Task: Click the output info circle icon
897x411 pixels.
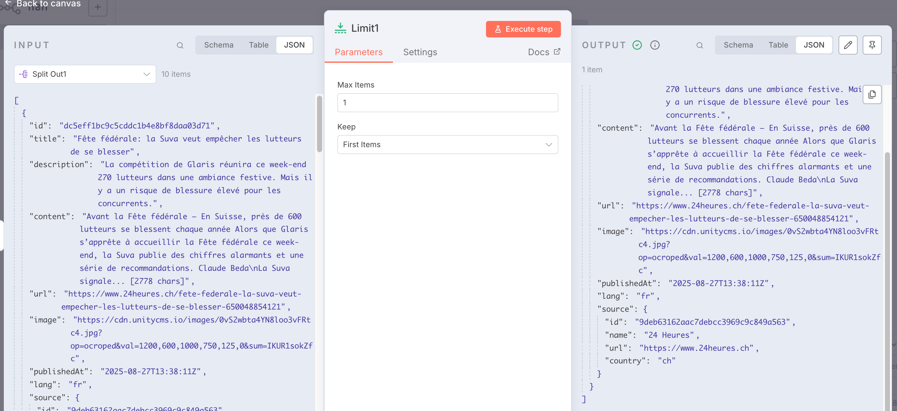Action: (655, 45)
